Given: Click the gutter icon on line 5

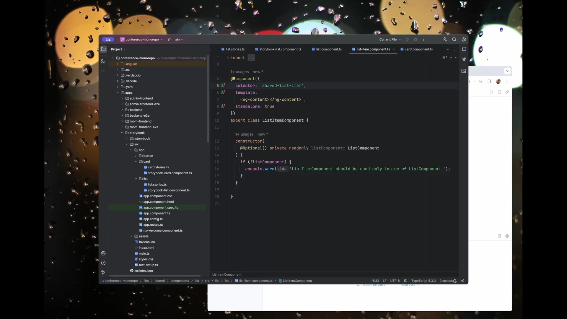Looking at the screenshot, I should [x=223, y=85].
